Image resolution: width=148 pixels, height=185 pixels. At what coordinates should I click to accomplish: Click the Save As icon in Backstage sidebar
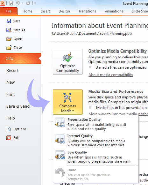click(9, 30)
